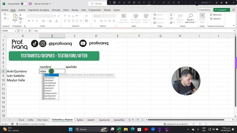Click the horizontal scrollbar of the sheet

186,120
